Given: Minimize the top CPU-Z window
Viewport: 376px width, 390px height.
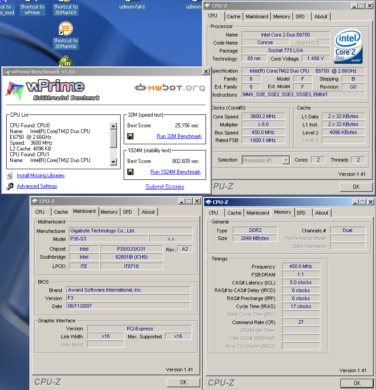Looking at the screenshot, I should coord(354,6).
